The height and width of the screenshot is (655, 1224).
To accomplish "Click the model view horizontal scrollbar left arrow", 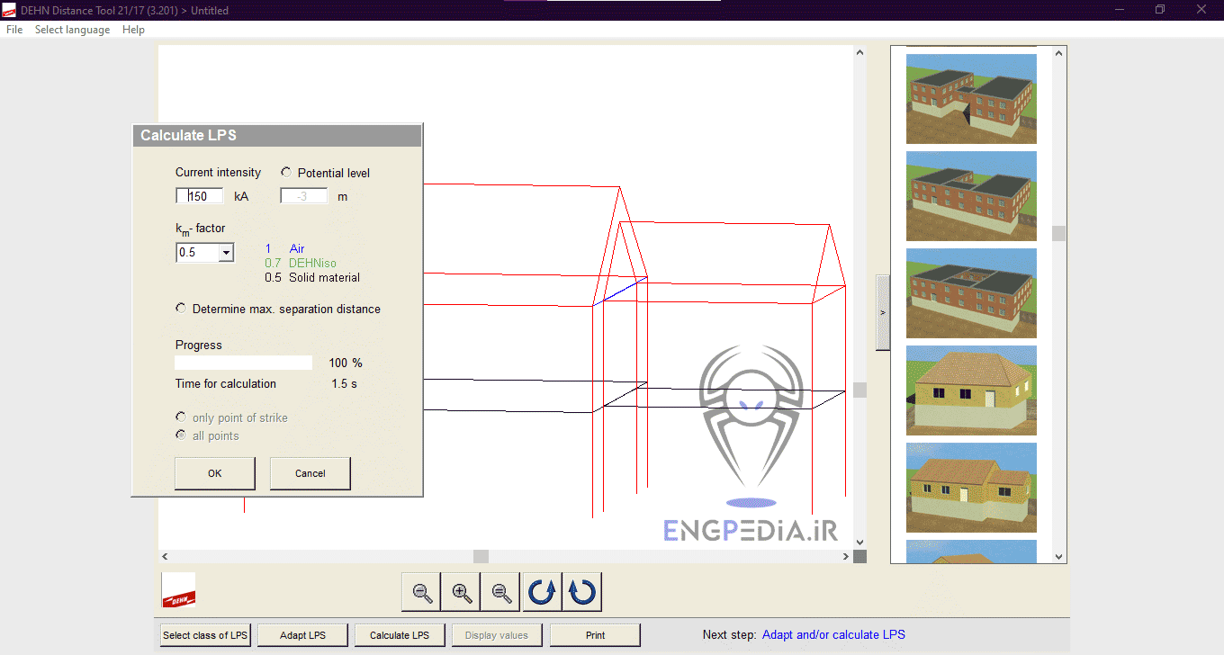I will [165, 557].
